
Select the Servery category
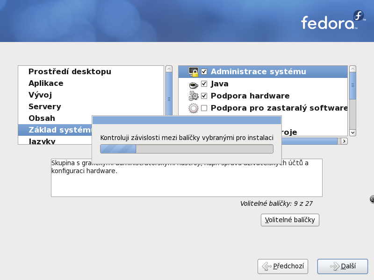91,106
